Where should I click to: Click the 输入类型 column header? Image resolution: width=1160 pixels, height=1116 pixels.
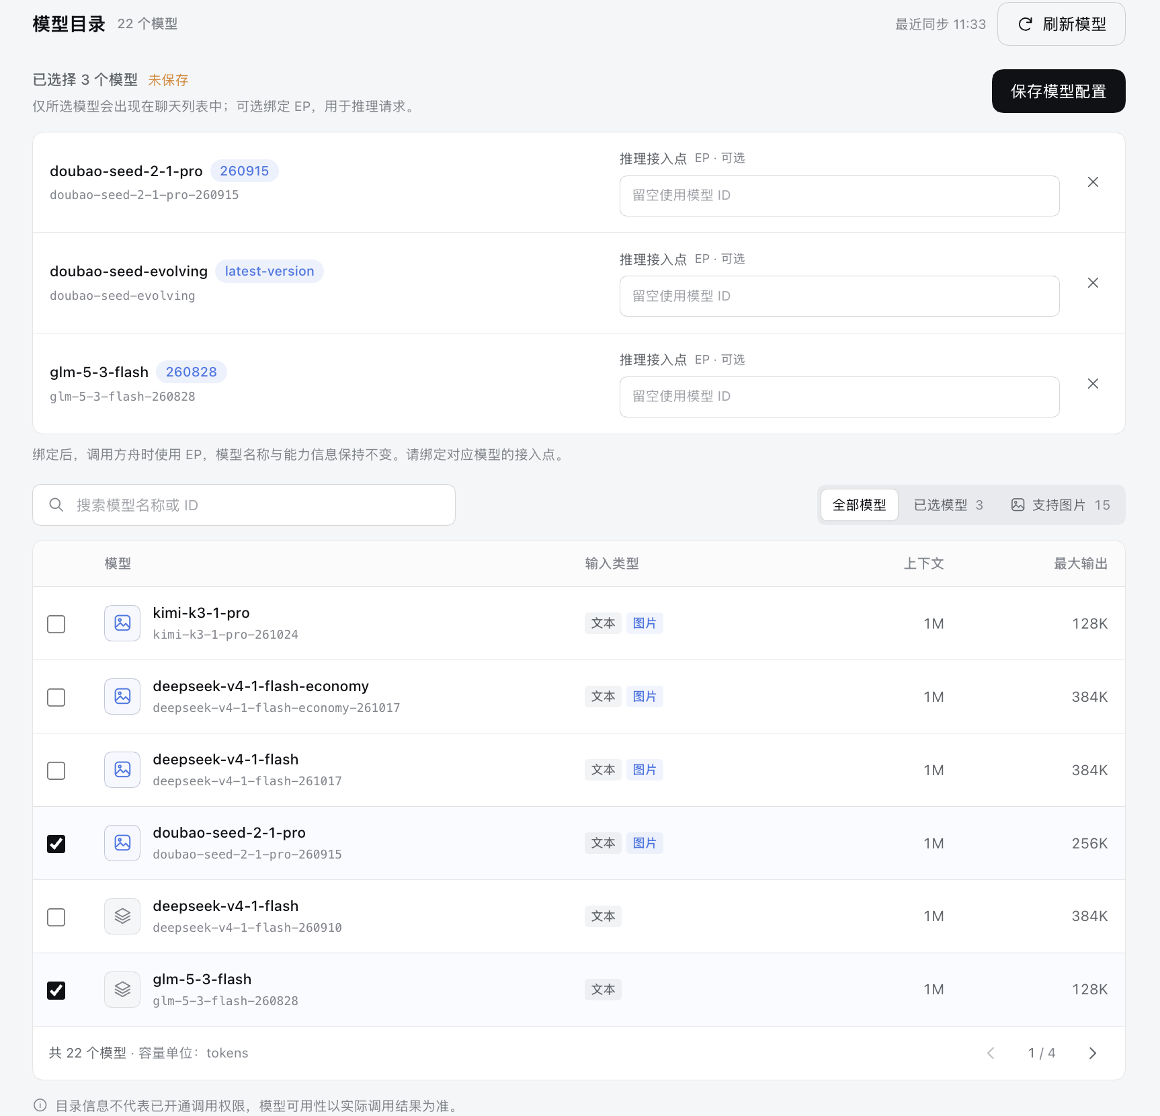point(612,563)
